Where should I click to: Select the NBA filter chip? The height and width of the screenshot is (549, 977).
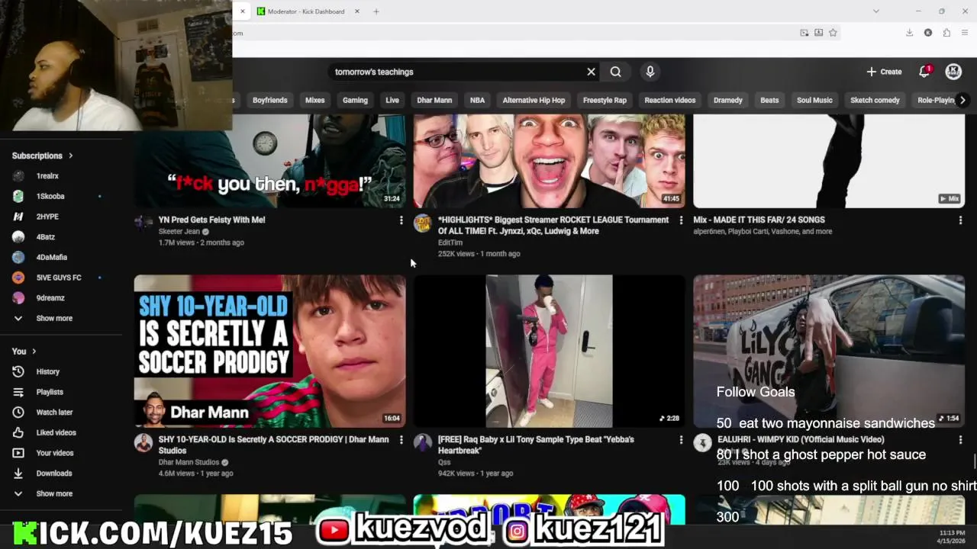[x=477, y=100]
